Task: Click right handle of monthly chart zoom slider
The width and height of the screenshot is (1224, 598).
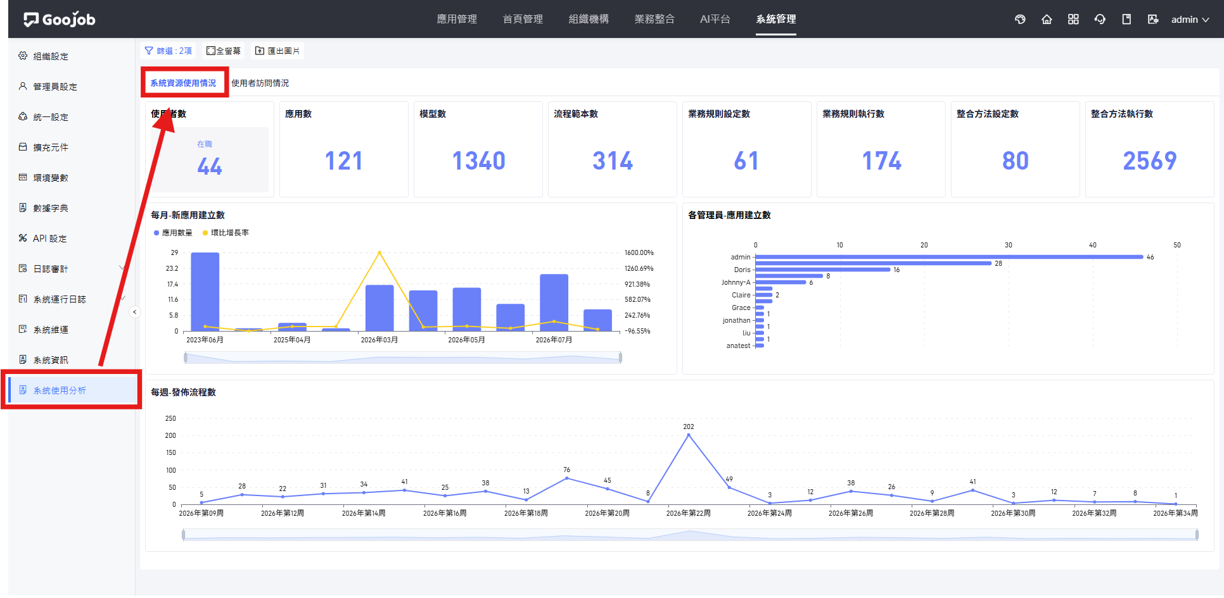Action: [x=620, y=358]
